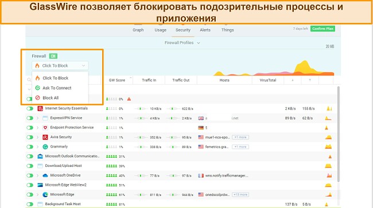373x208 pixels.
Task: Expand the ExpressVPN Service row
Action: 37,118
